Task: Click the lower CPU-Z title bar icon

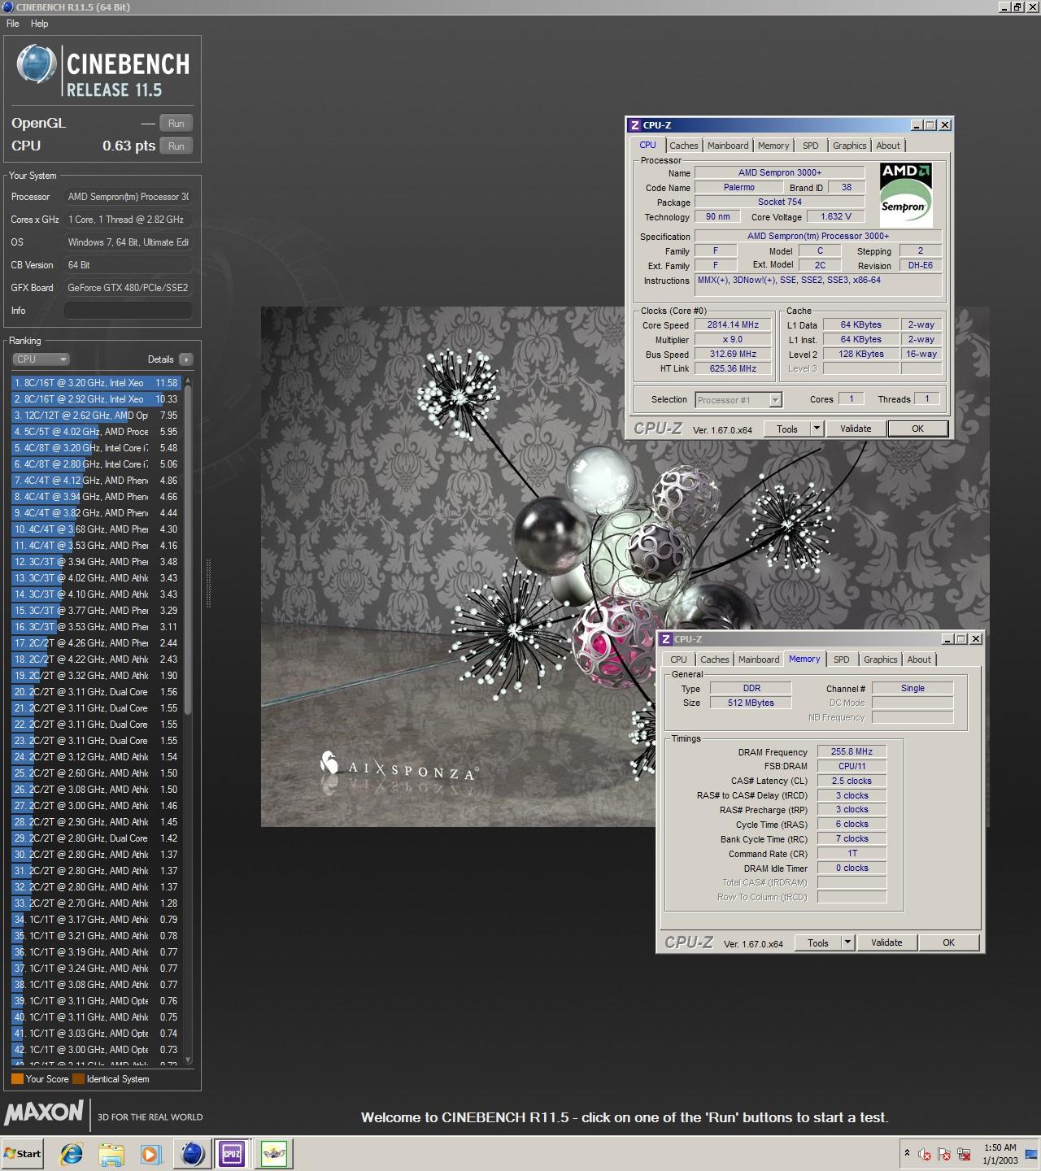Action: [666, 639]
